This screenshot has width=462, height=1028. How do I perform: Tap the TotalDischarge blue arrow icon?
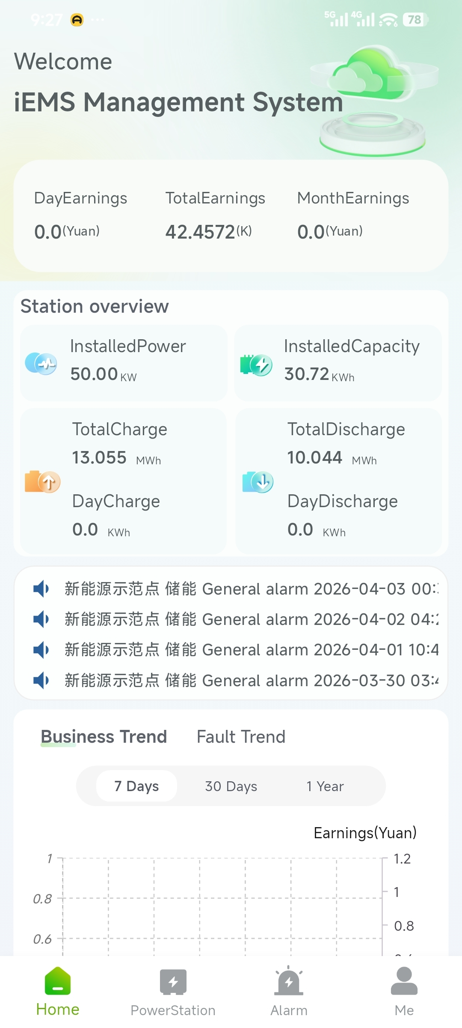coord(258,482)
